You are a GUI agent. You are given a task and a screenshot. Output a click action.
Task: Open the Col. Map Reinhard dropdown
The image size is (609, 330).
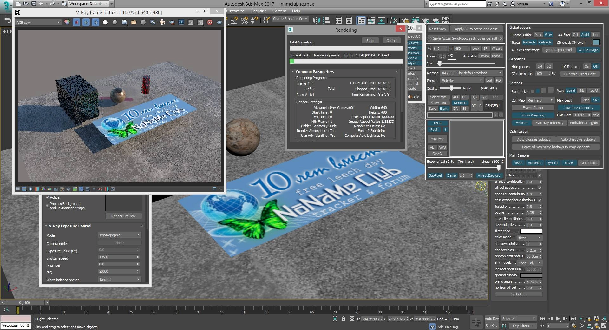point(540,100)
